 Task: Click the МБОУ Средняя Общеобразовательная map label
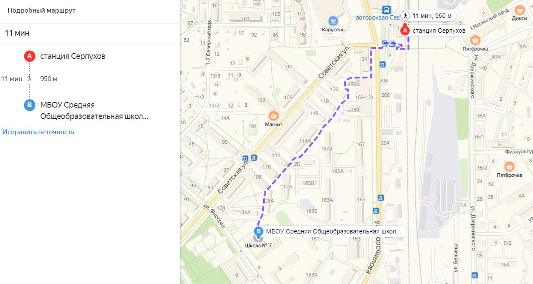point(333,231)
